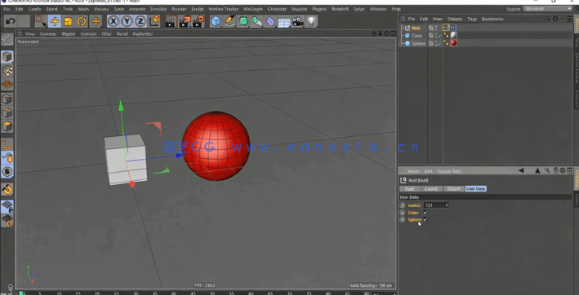579x295 pixels.
Task: Add a Light object
Action: point(312,21)
